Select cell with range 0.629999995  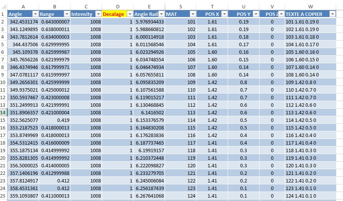pyautogui.click(x=55, y=45)
